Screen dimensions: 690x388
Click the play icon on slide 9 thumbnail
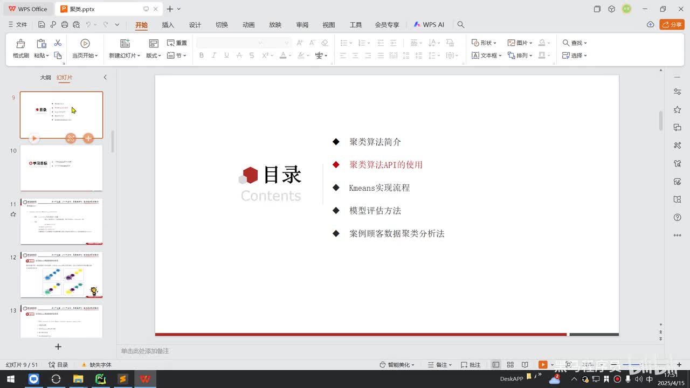pyautogui.click(x=34, y=138)
